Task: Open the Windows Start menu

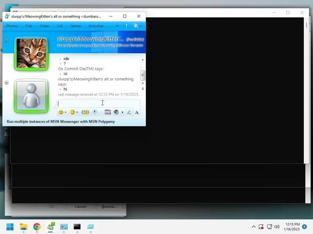Action: pos(10,227)
